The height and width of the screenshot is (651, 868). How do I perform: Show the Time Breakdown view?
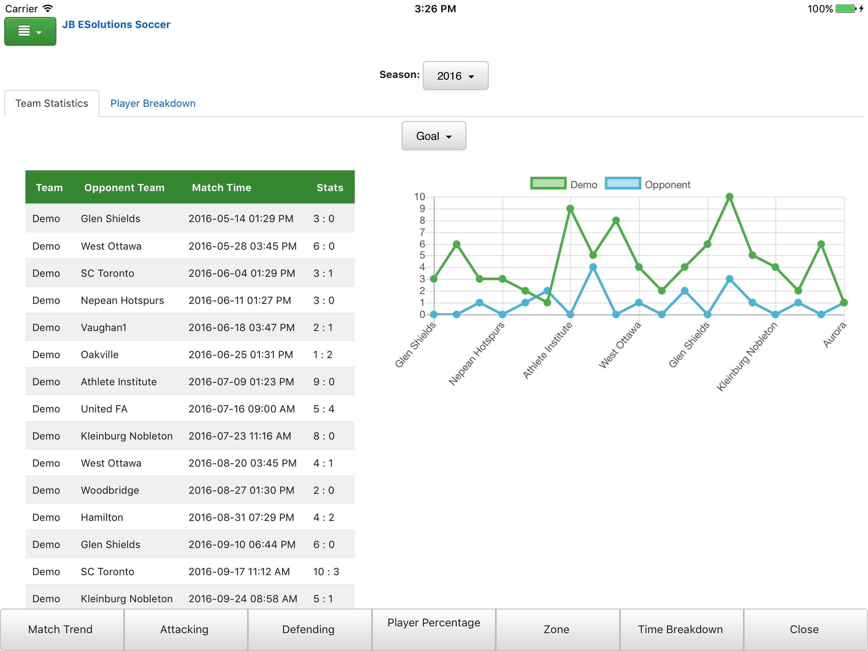tap(680, 629)
